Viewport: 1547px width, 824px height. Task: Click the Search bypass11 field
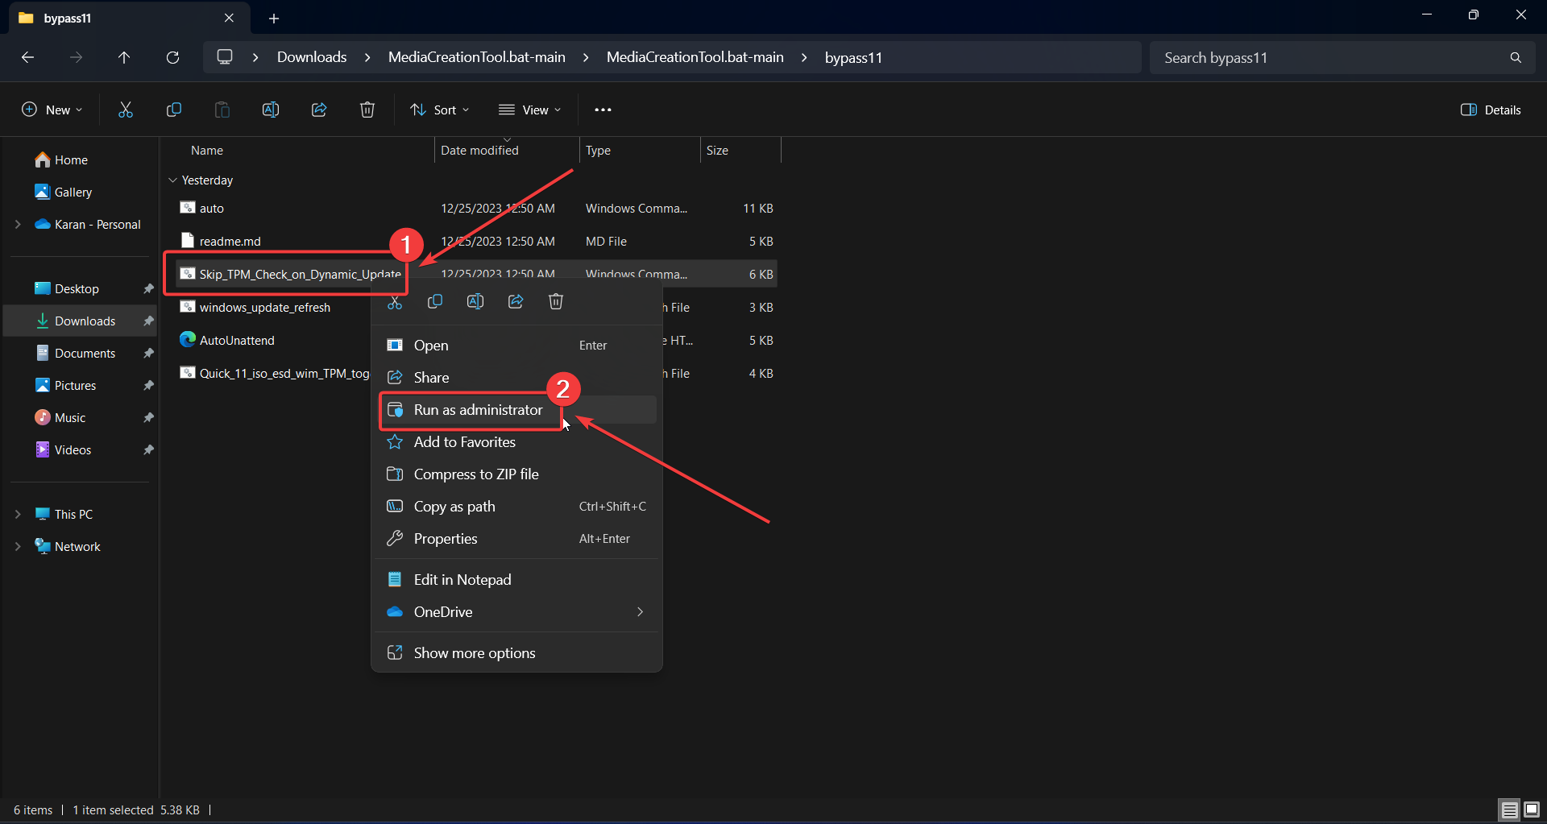1329,58
